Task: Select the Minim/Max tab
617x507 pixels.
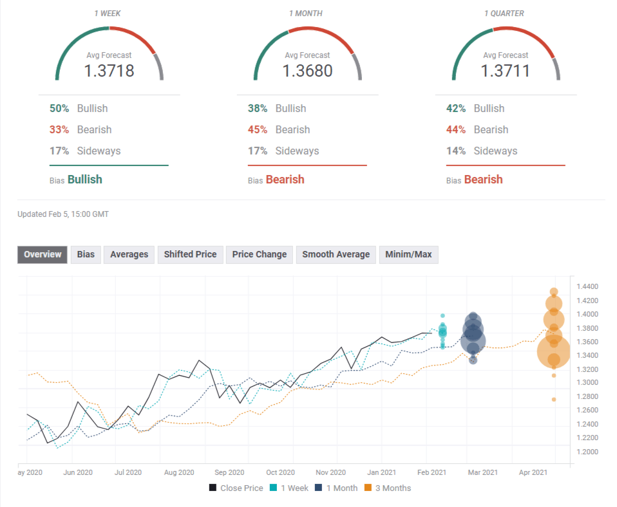Action: (408, 254)
